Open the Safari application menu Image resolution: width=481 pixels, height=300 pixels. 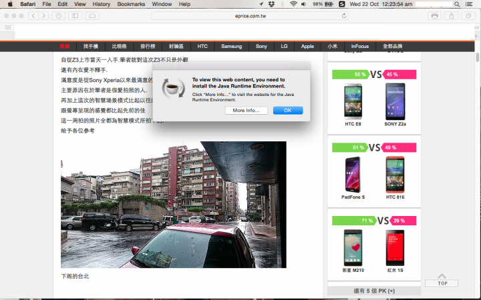tap(27, 4)
